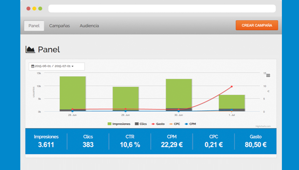Click the 1. Jul green impressions bar
The image size is (299, 170).
(x=232, y=102)
